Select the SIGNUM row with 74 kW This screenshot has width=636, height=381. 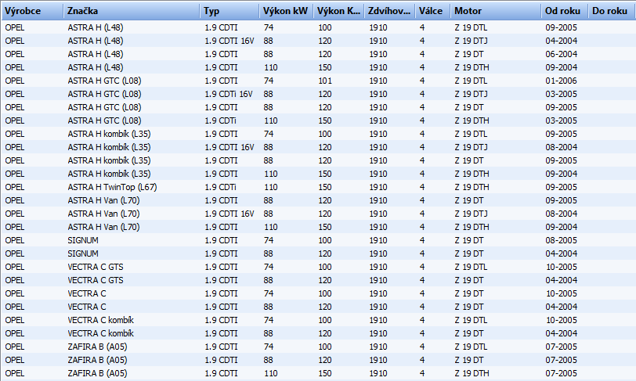[x=318, y=240]
